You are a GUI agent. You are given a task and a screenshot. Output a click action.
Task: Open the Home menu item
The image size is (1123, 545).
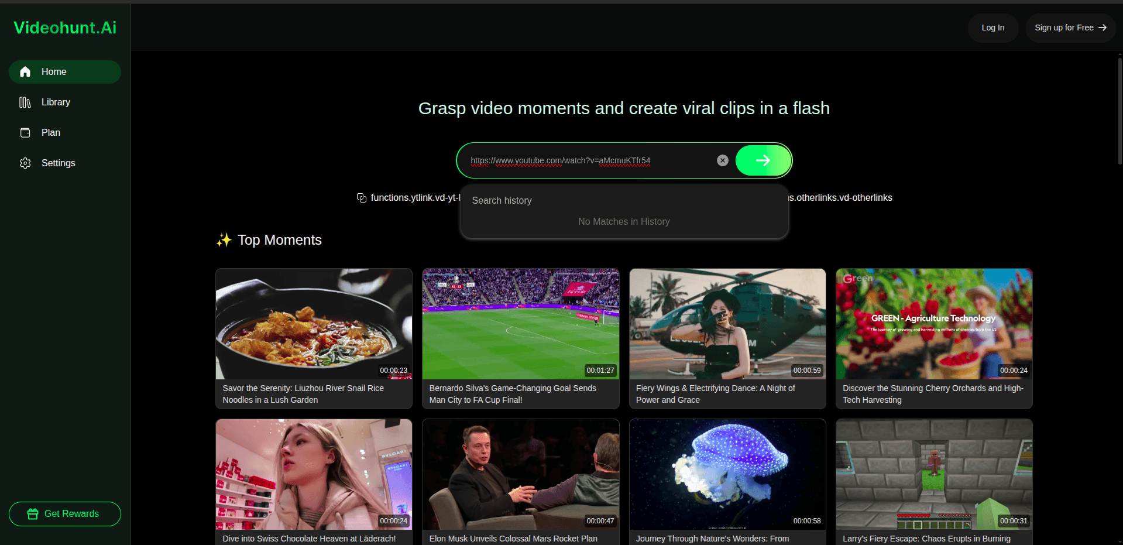pyautogui.click(x=65, y=71)
